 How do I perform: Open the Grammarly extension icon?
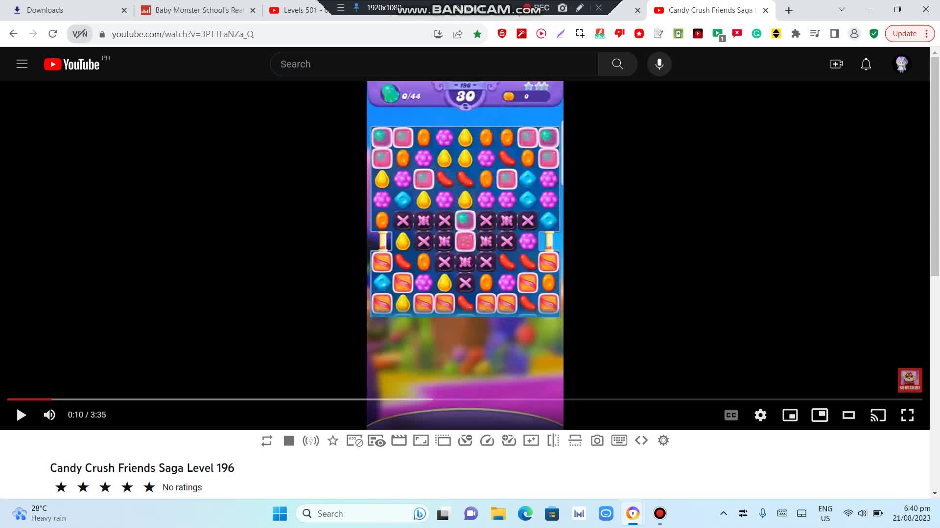(x=756, y=34)
